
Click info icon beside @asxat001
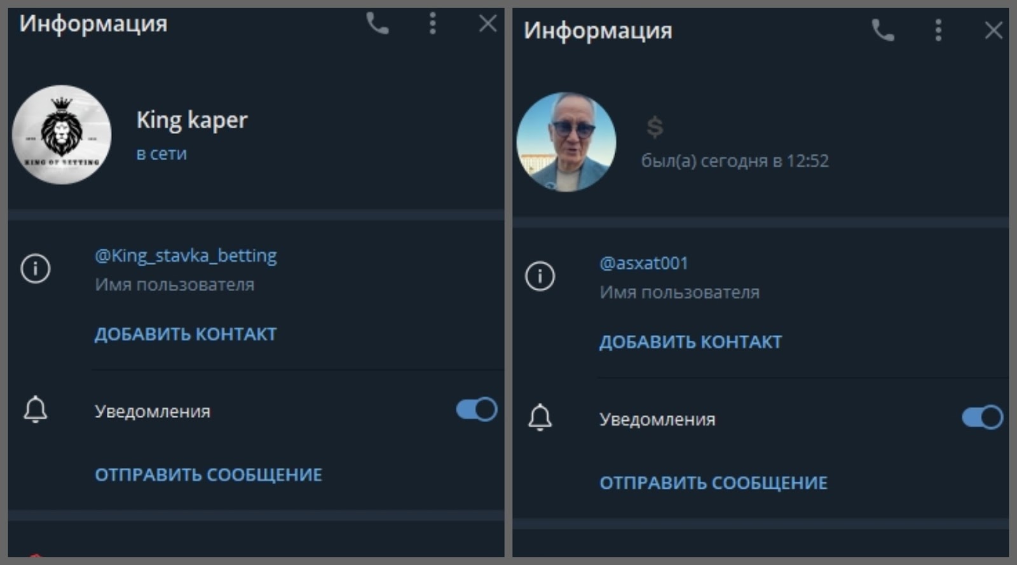[540, 276]
